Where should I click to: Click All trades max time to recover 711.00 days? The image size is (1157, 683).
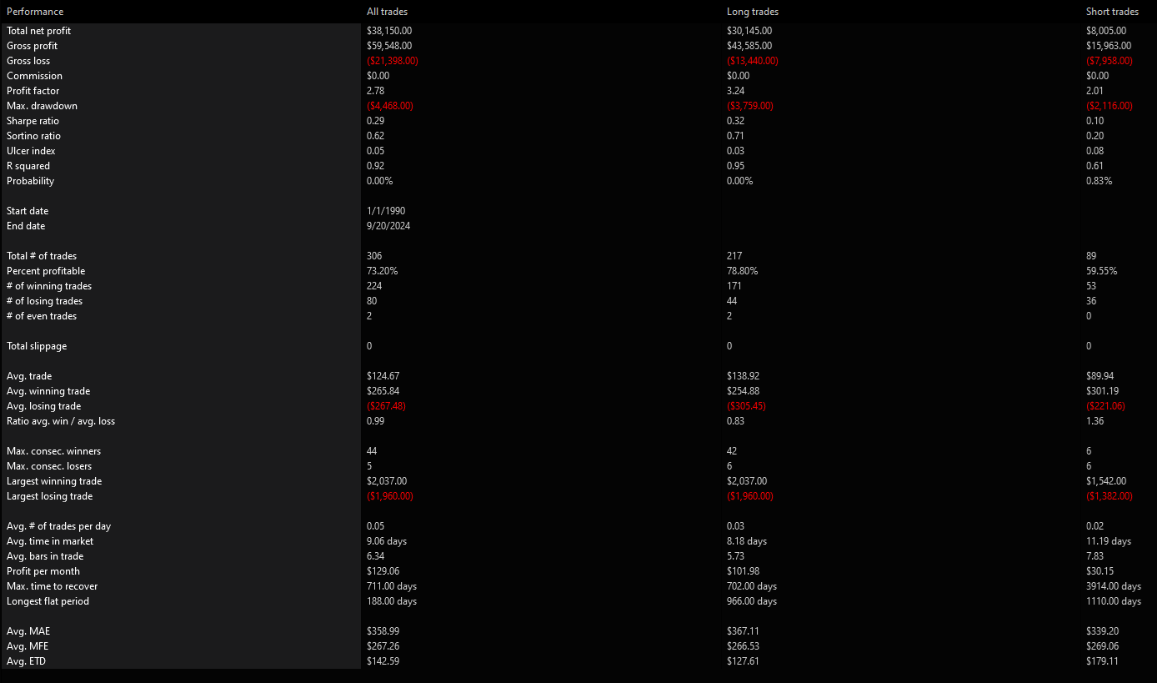(392, 586)
